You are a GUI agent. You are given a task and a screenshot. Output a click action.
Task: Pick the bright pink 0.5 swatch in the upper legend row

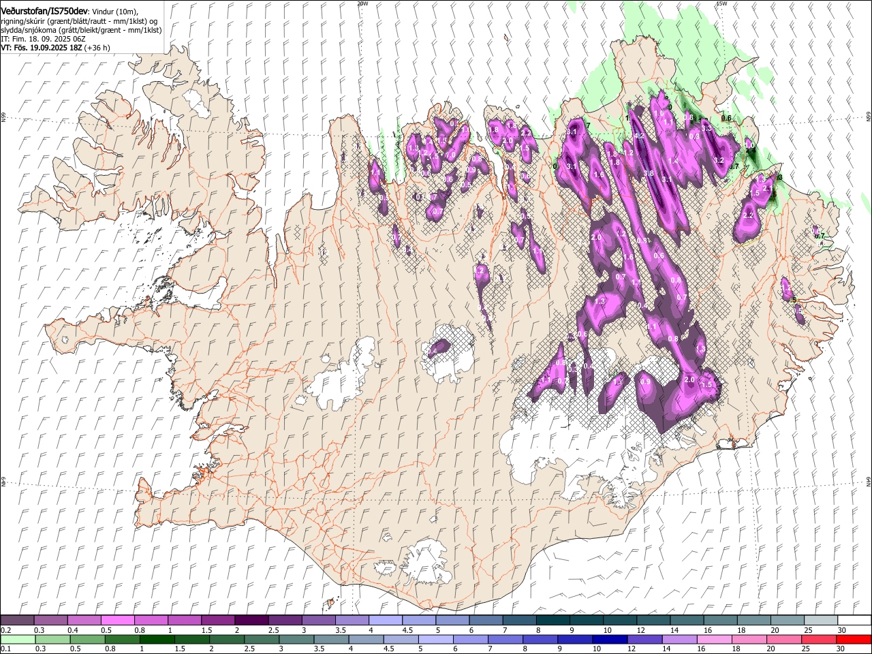point(117,621)
